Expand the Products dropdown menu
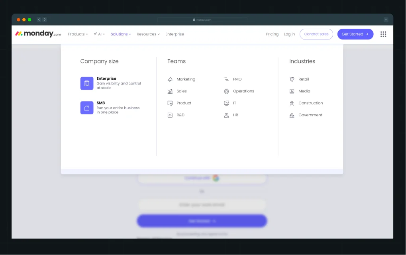 78,34
